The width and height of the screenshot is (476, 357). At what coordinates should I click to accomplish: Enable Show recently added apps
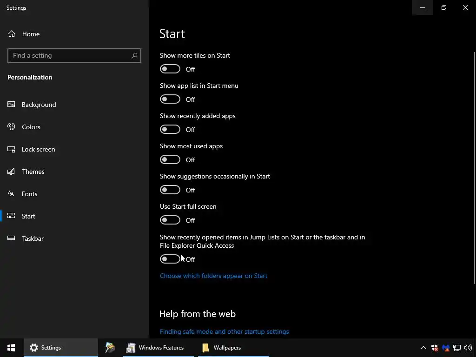[x=170, y=129]
